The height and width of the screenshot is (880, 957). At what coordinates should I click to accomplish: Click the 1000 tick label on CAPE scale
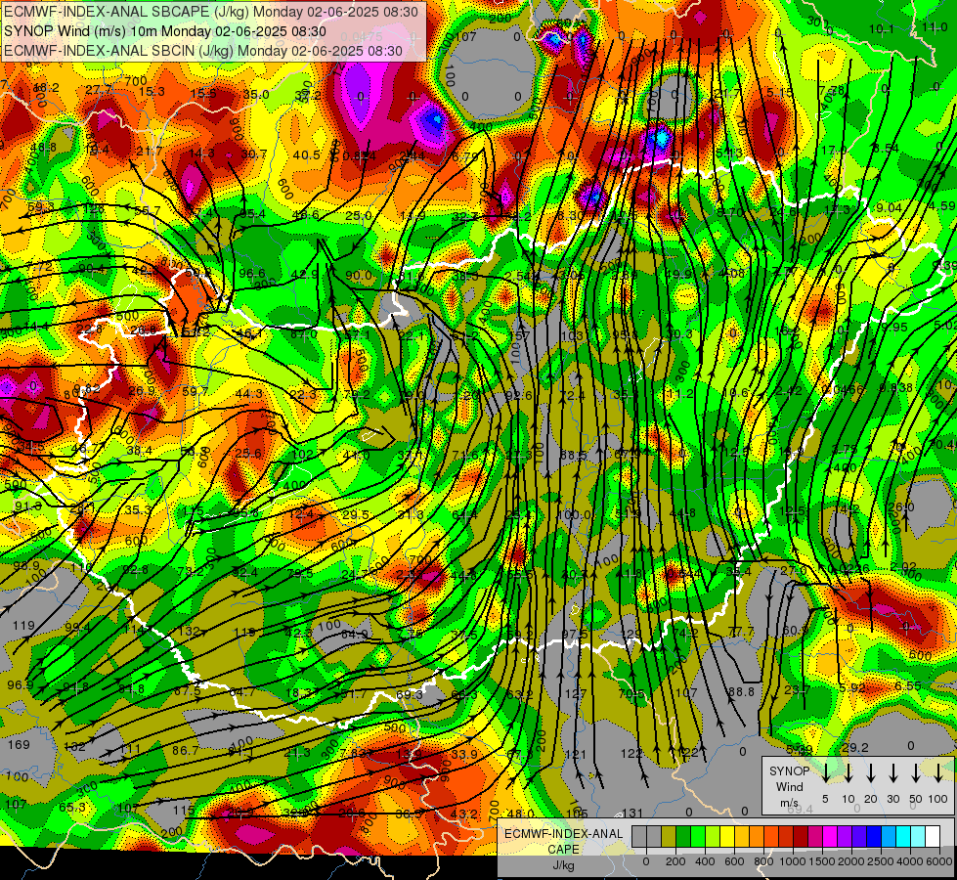(792, 861)
